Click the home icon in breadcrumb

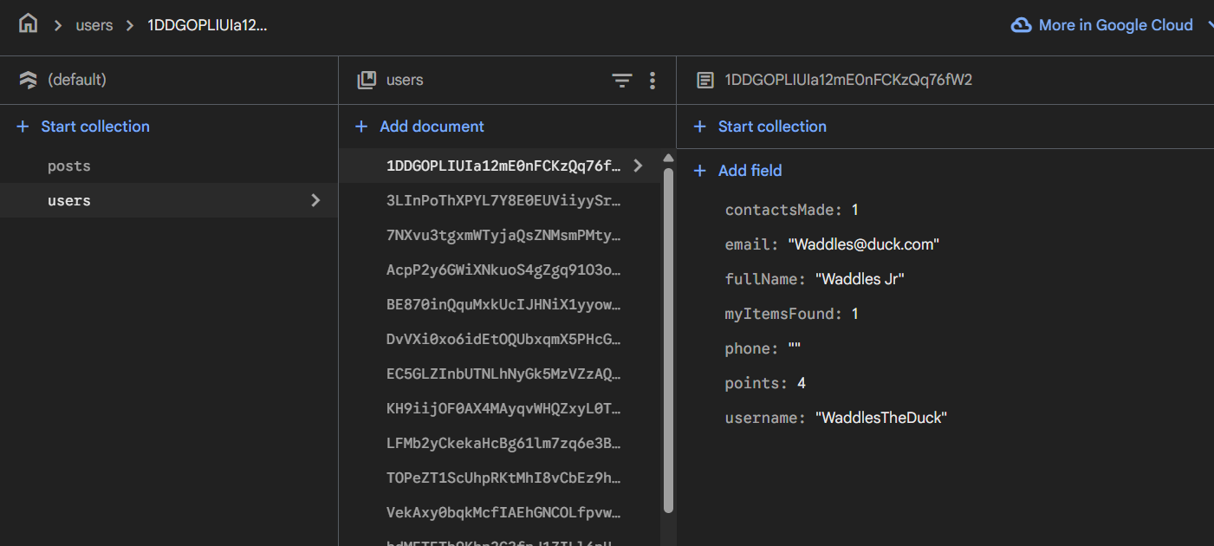point(29,24)
